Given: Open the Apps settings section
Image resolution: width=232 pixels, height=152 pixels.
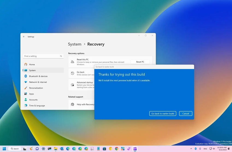Looking at the screenshot, I should coord(31,94).
